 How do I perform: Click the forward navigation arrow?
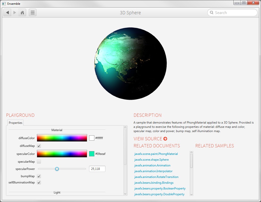click(15, 13)
